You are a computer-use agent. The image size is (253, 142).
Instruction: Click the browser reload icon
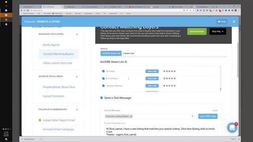(28, 10)
